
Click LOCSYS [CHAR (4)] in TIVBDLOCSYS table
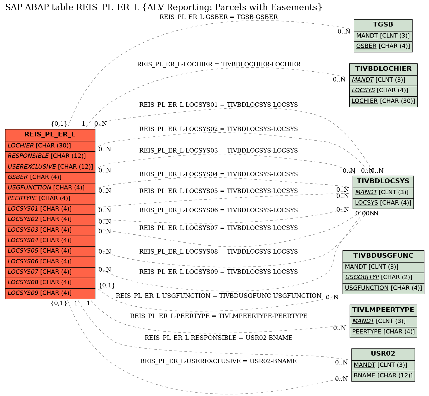click(x=383, y=203)
